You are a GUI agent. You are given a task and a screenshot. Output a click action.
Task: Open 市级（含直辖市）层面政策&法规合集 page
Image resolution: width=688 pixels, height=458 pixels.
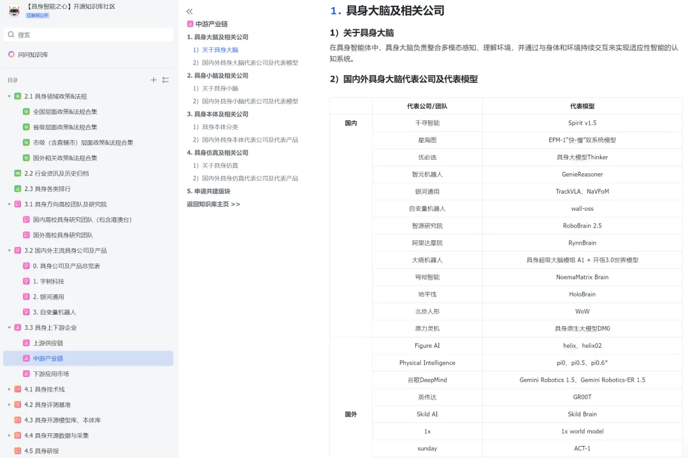point(83,143)
